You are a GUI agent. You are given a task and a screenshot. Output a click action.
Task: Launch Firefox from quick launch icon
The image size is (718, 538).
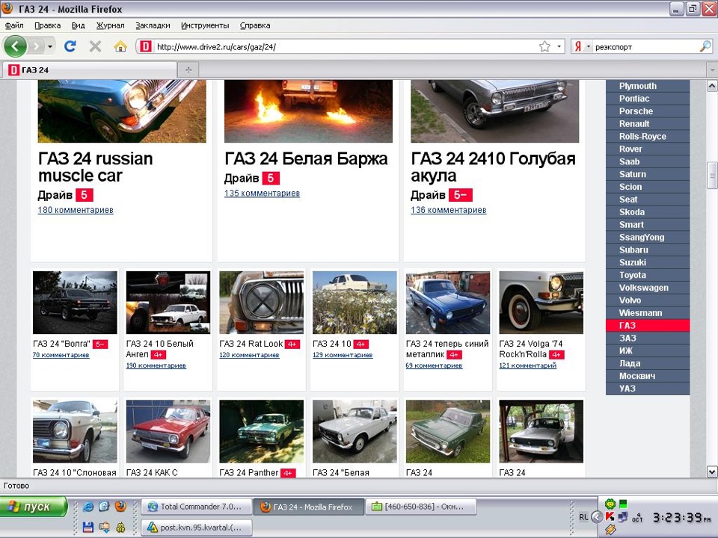click(120, 506)
